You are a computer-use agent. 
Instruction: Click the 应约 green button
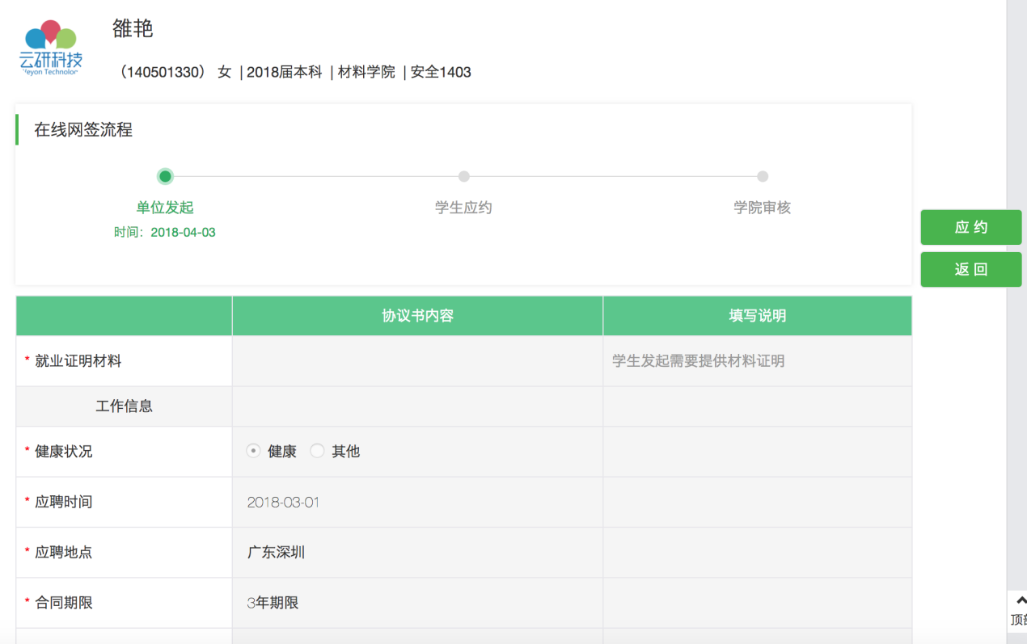tap(971, 227)
